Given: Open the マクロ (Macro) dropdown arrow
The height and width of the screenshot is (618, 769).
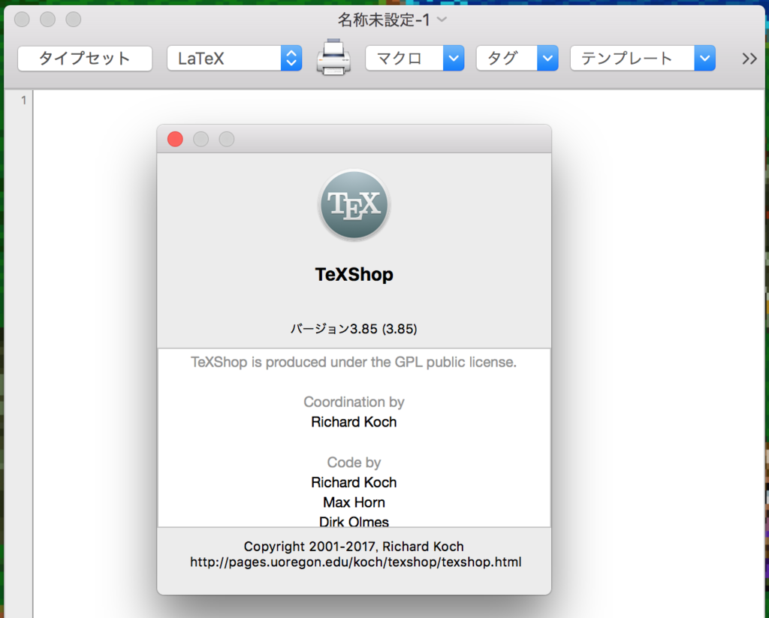Looking at the screenshot, I should coord(454,58).
